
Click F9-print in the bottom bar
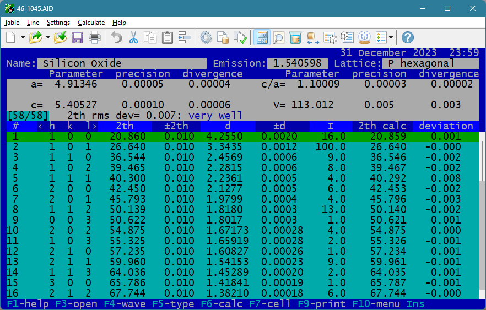pos(322,304)
